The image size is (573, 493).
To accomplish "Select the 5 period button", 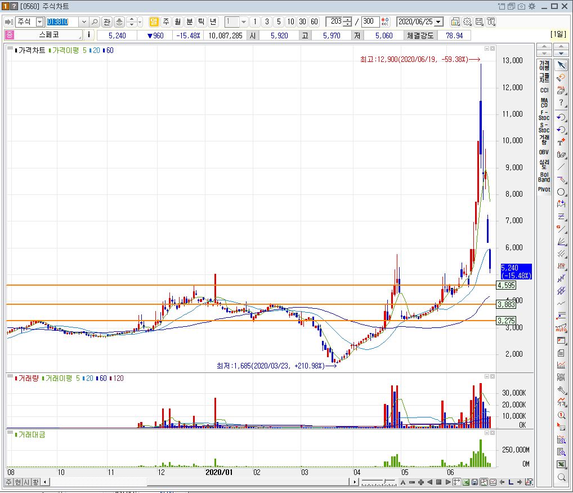I will point(279,22).
